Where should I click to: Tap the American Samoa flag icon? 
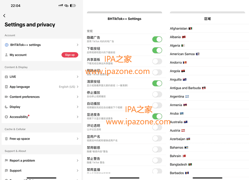coord(198,54)
